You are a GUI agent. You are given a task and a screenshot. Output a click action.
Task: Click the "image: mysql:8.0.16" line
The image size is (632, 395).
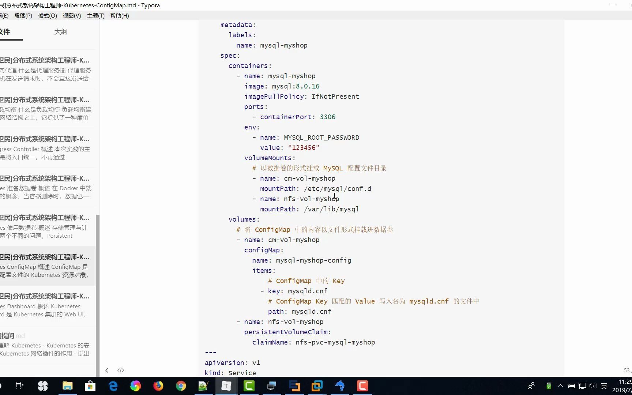[x=282, y=86]
